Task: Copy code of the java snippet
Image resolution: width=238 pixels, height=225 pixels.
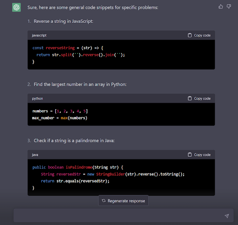Action: click(x=199, y=155)
